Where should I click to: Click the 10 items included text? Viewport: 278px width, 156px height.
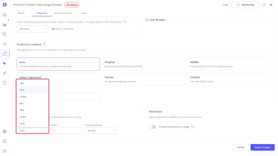[63, 29]
